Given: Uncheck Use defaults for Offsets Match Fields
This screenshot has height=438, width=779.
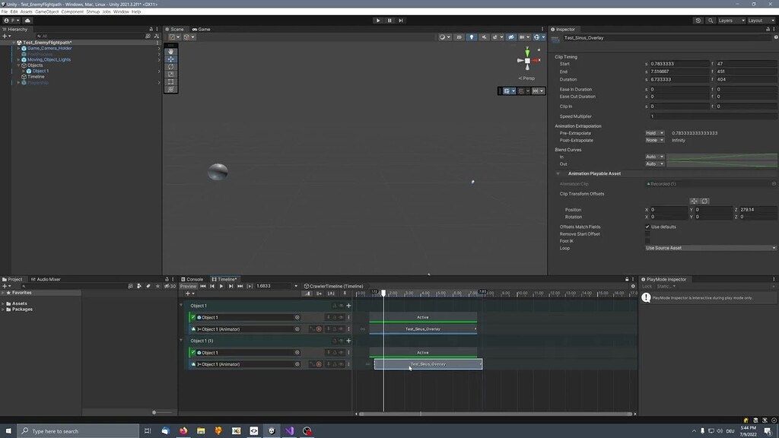Looking at the screenshot, I should point(647,227).
